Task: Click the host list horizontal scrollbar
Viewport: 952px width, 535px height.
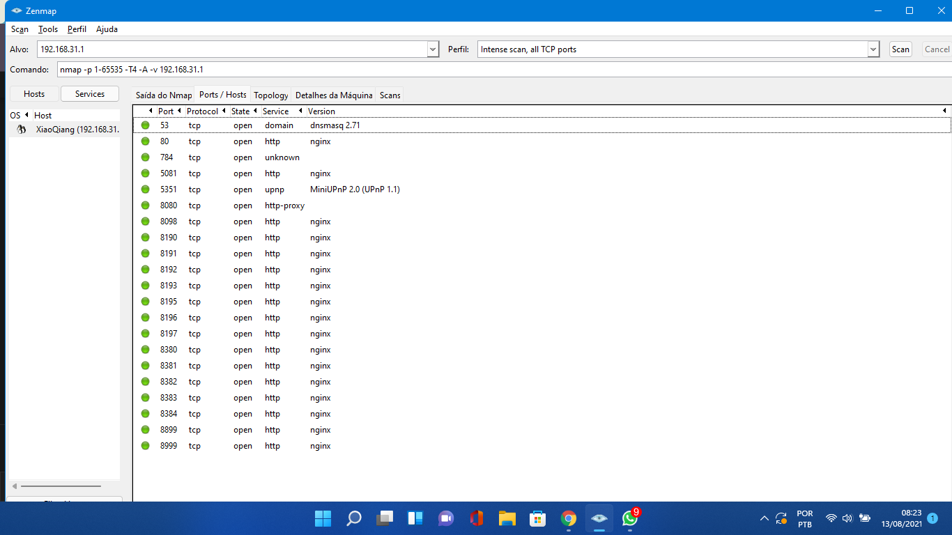Action: tap(61, 486)
